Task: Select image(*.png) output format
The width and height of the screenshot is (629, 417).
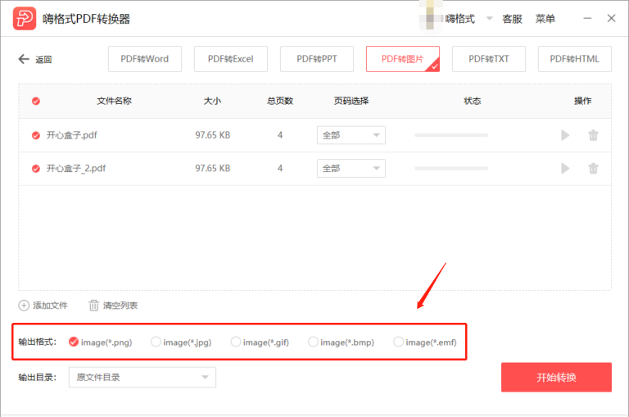Action: click(x=100, y=342)
